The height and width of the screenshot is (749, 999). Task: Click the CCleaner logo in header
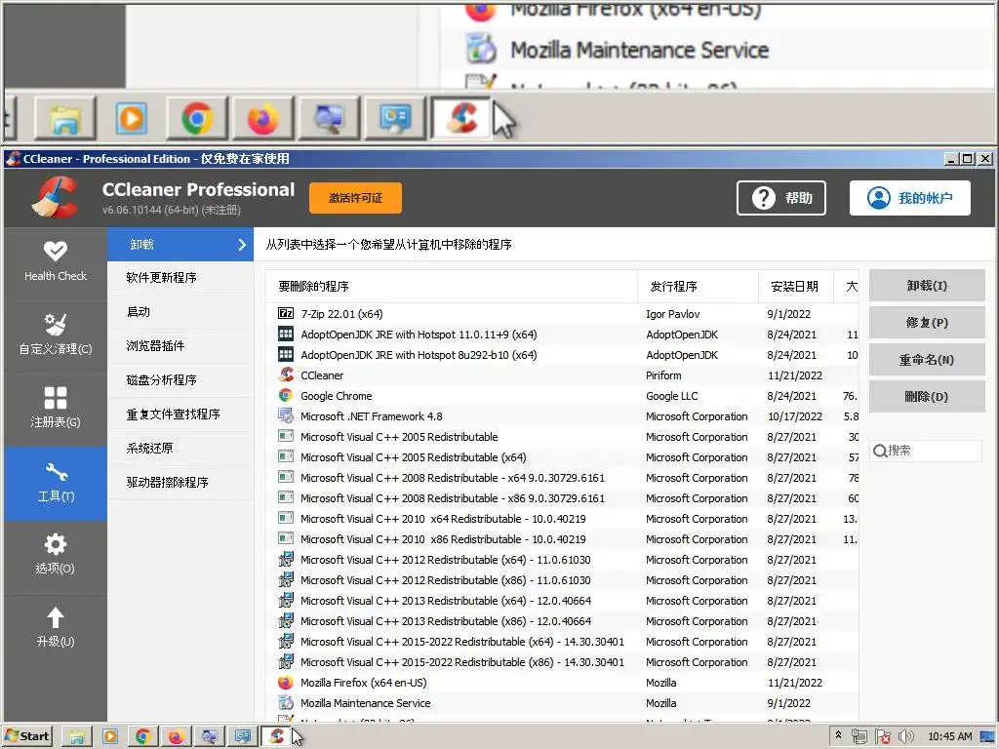click(x=56, y=197)
